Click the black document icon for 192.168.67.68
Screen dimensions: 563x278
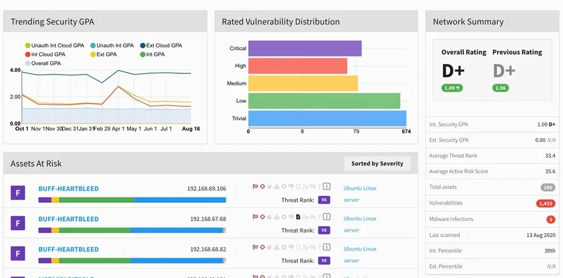298,217
